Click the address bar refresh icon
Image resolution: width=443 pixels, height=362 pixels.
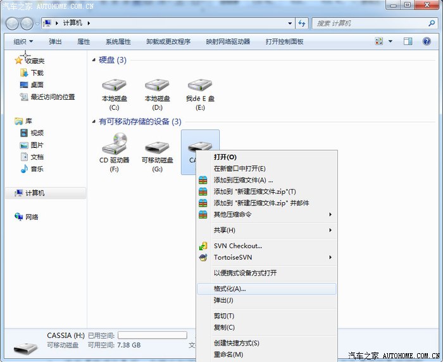pyautogui.click(x=303, y=23)
